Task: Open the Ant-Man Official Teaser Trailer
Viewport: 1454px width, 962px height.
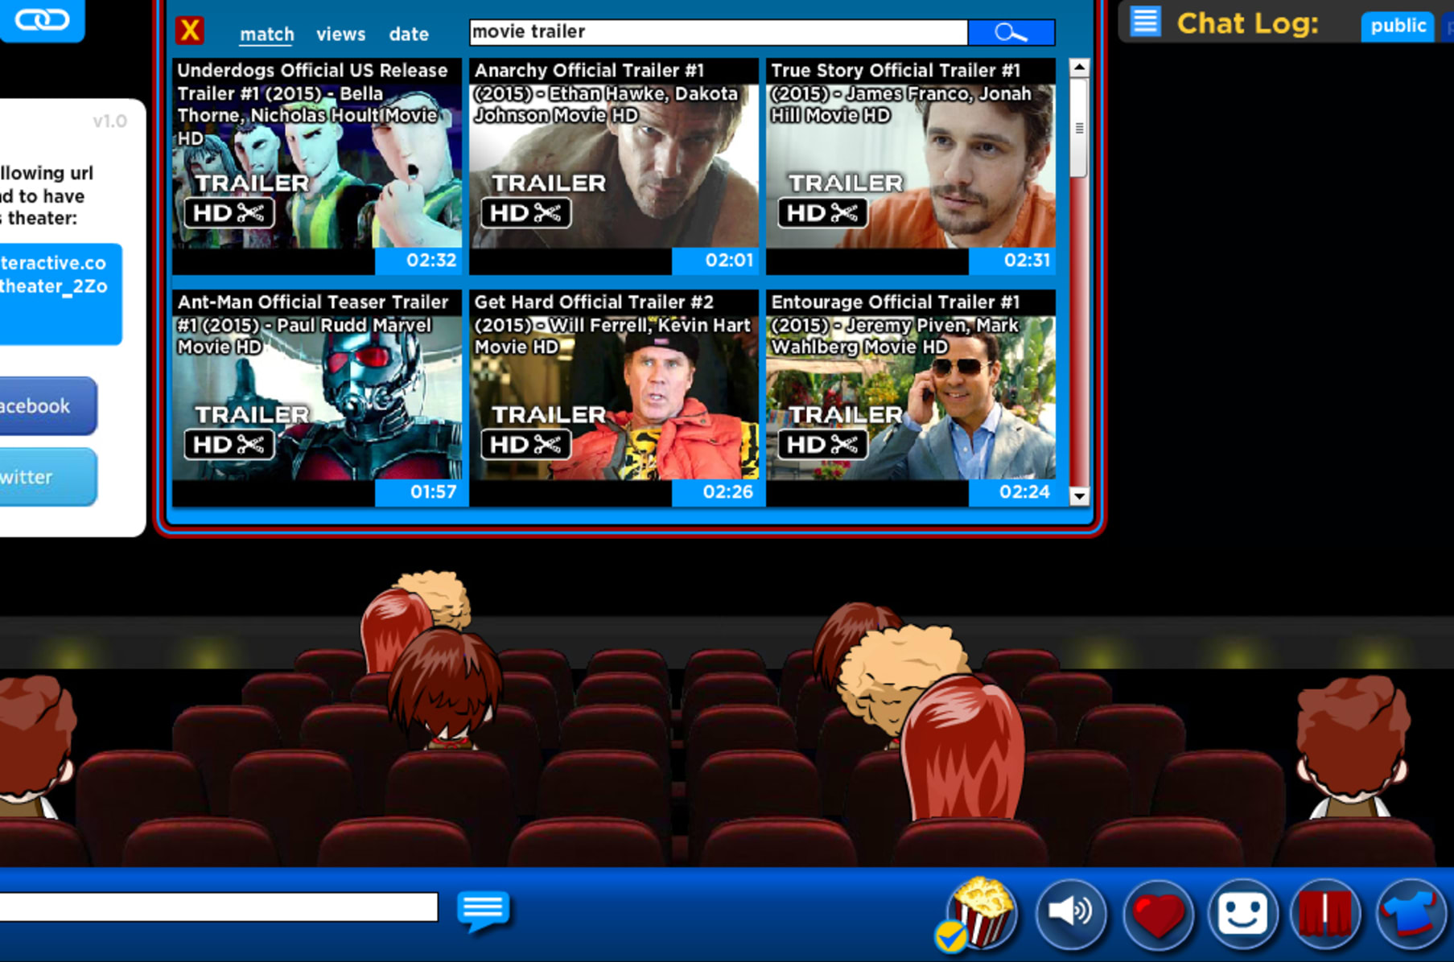Action: click(317, 397)
